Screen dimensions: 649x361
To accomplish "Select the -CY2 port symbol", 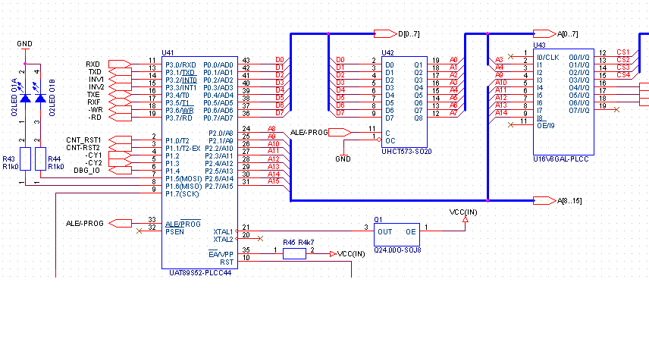I will click(x=120, y=163).
